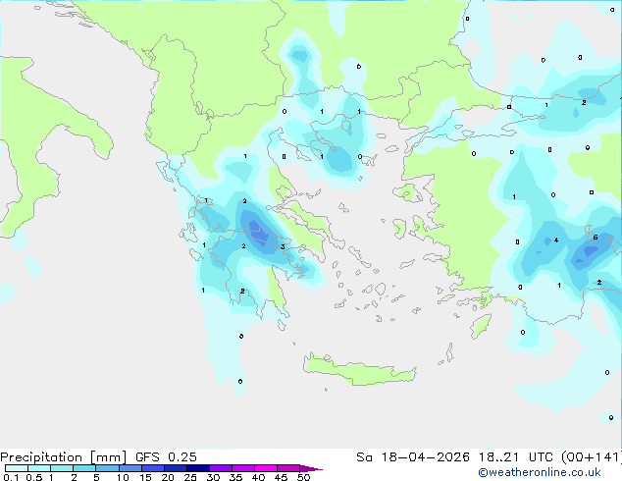
Task: Pick the legend swatch between 15 and 20
Action: pyautogui.click(x=152, y=468)
